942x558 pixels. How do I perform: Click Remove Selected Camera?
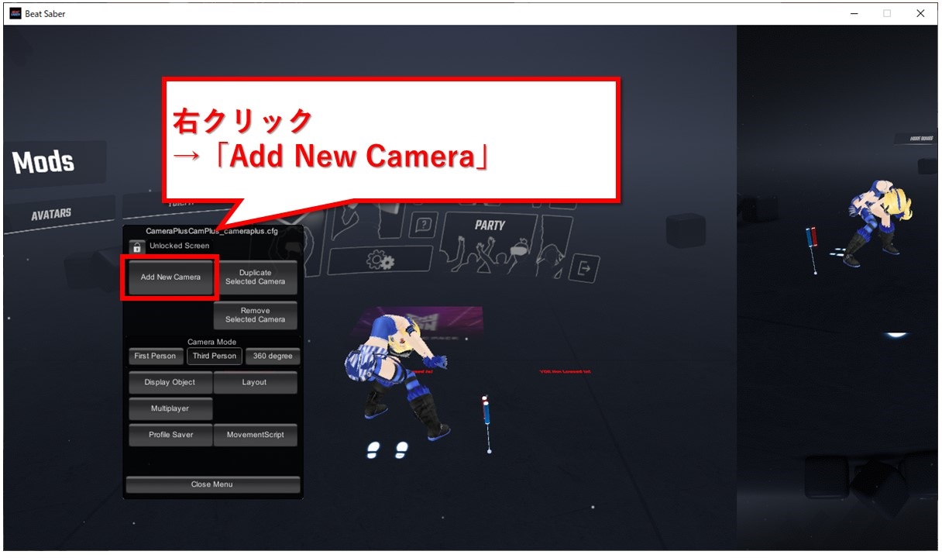[256, 315]
